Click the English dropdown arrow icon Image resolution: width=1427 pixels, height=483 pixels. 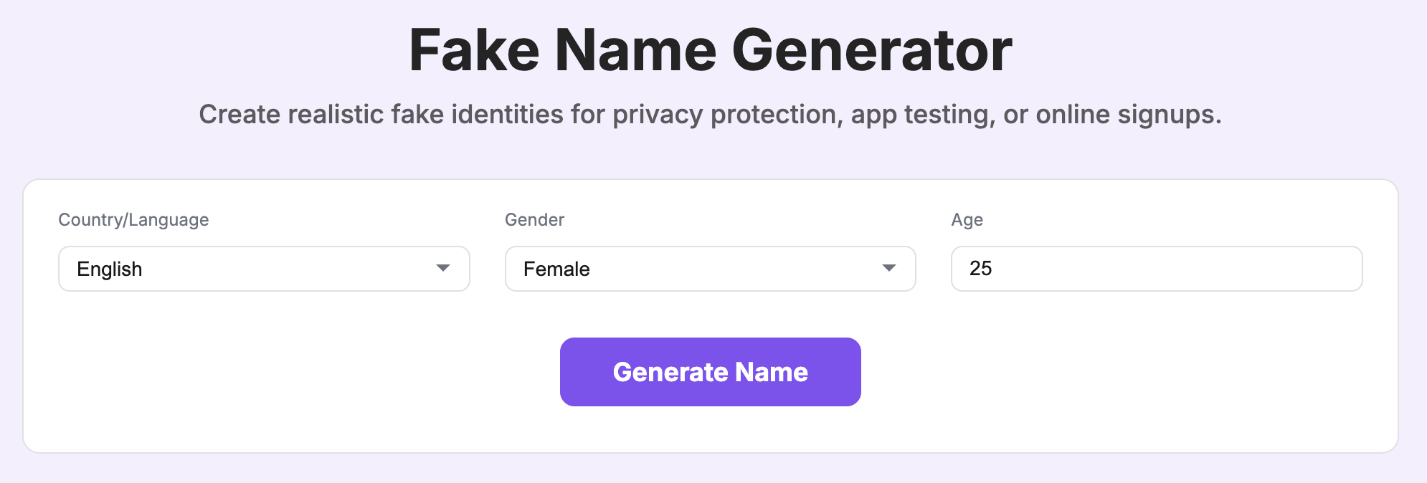443,268
